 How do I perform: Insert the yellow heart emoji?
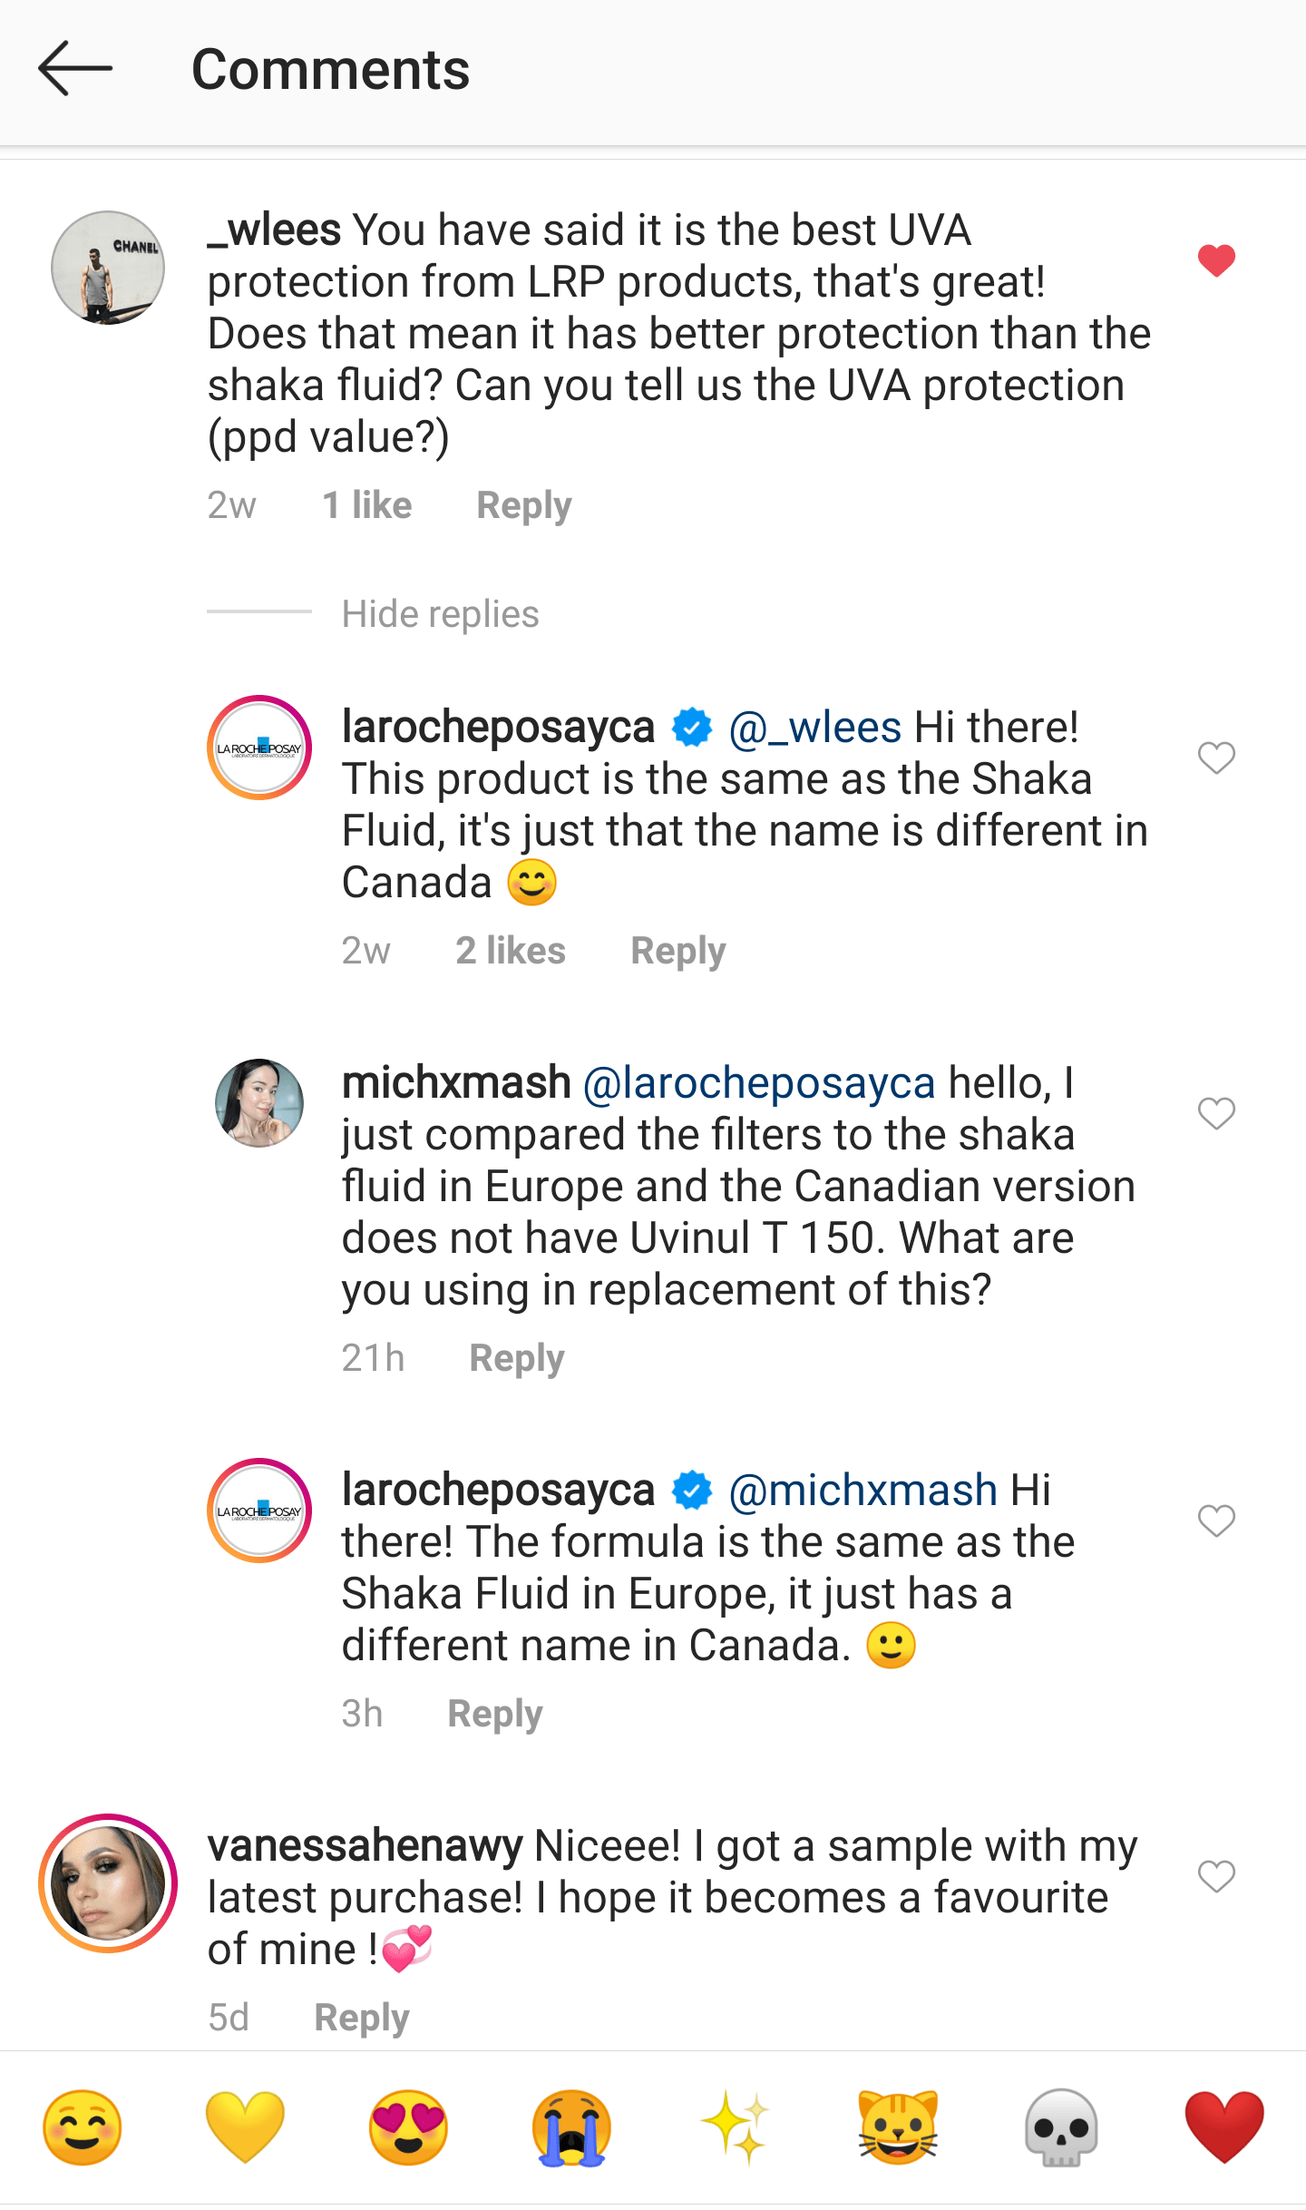click(x=245, y=2127)
